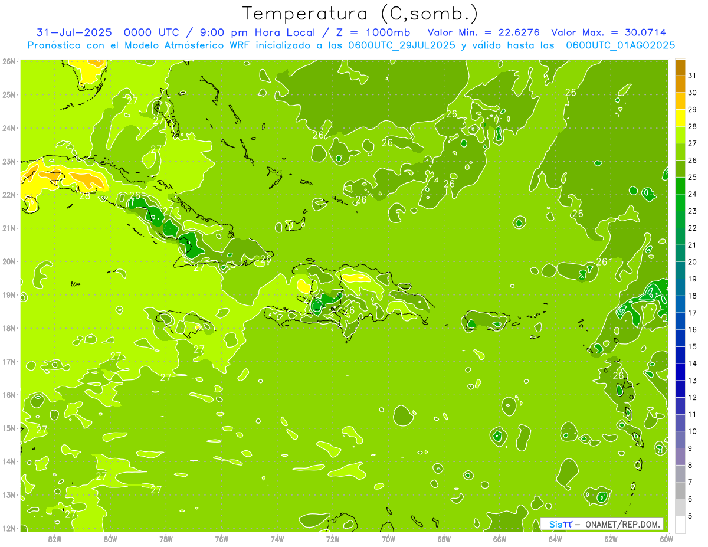The width and height of the screenshot is (708, 547).
Task: Click legend value 22
Action: pyautogui.click(x=693, y=228)
